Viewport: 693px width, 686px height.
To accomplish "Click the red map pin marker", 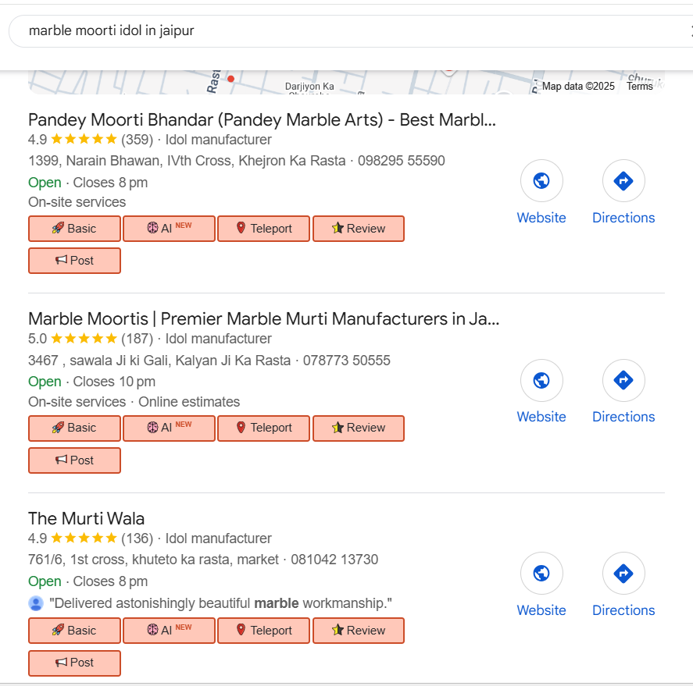I will 230,79.
